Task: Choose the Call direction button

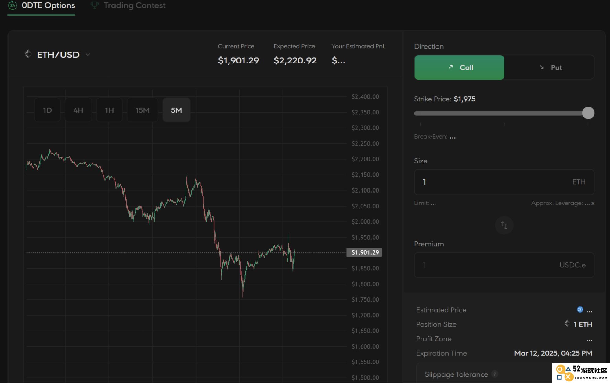Action: pos(459,67)
